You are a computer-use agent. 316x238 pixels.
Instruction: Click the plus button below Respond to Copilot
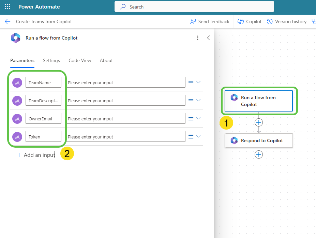click(259, 154)
